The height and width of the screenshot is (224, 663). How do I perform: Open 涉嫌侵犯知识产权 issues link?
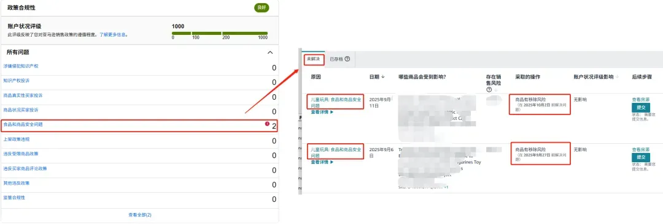21,66
